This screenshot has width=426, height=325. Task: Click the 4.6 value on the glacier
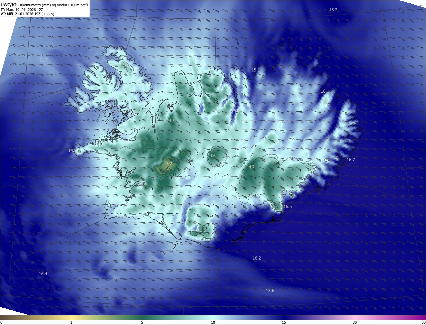point(213,156)
